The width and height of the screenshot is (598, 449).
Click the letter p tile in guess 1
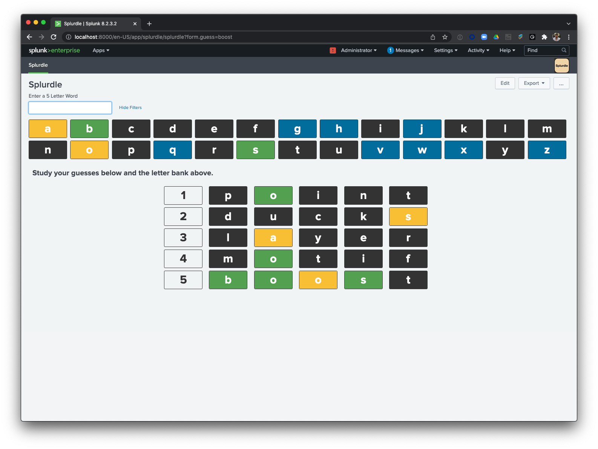[x=228, y=196]
